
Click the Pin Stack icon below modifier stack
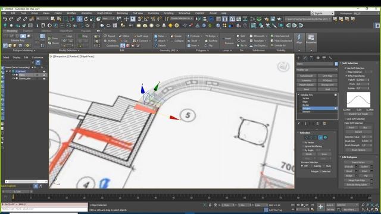299,124
